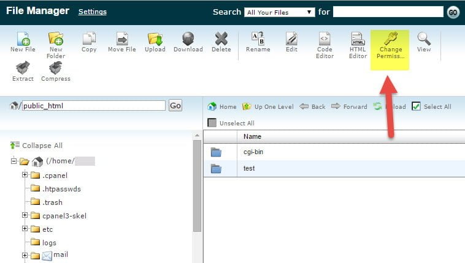The image size is (465, 263).
Task: Select the cgi-bin folder row
Action: (253, 152)
